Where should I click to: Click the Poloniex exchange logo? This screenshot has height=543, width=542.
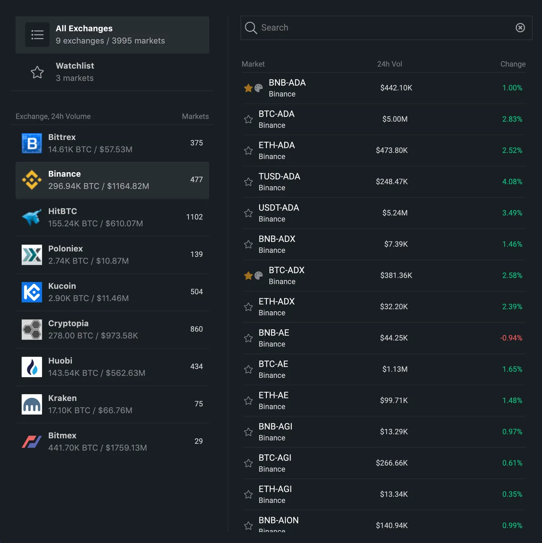click(x=32, y=255)
